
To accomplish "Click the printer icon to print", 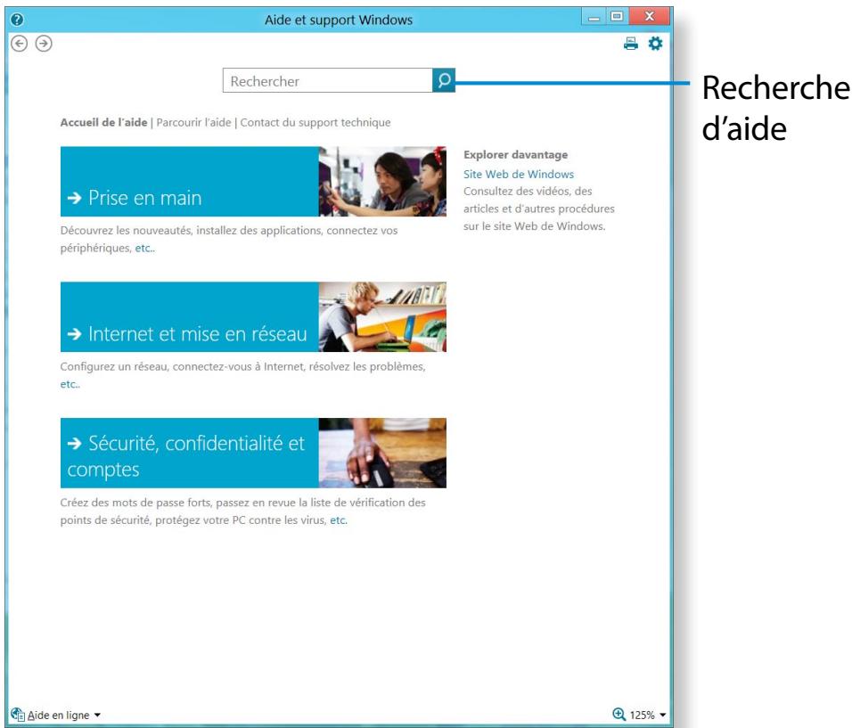I will (631, 43).
